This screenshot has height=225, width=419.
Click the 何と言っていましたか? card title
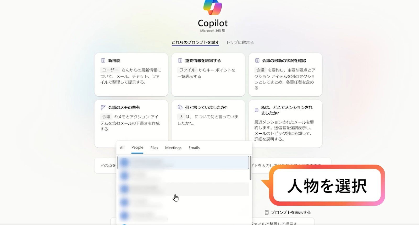206,107
